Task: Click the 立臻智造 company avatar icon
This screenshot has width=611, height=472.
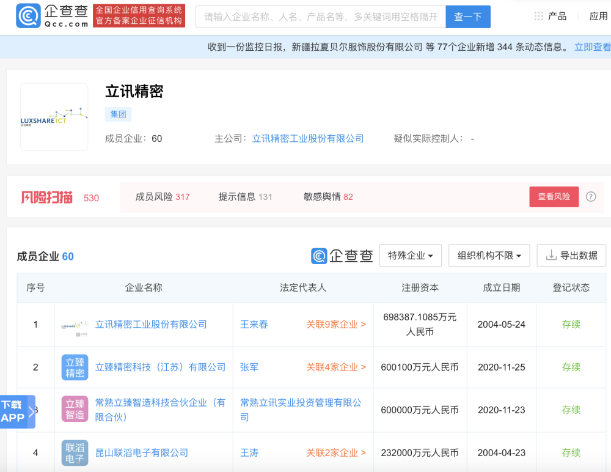Action: point(75,409)
